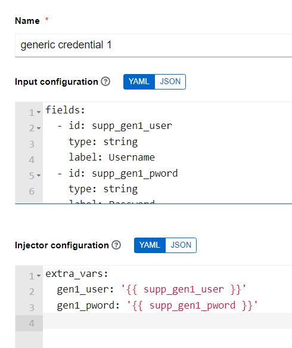Click the line 3 gutter in the input editor
Image resolution: width=292 pixels, height=348 pixels.
(x=29, y=144)
